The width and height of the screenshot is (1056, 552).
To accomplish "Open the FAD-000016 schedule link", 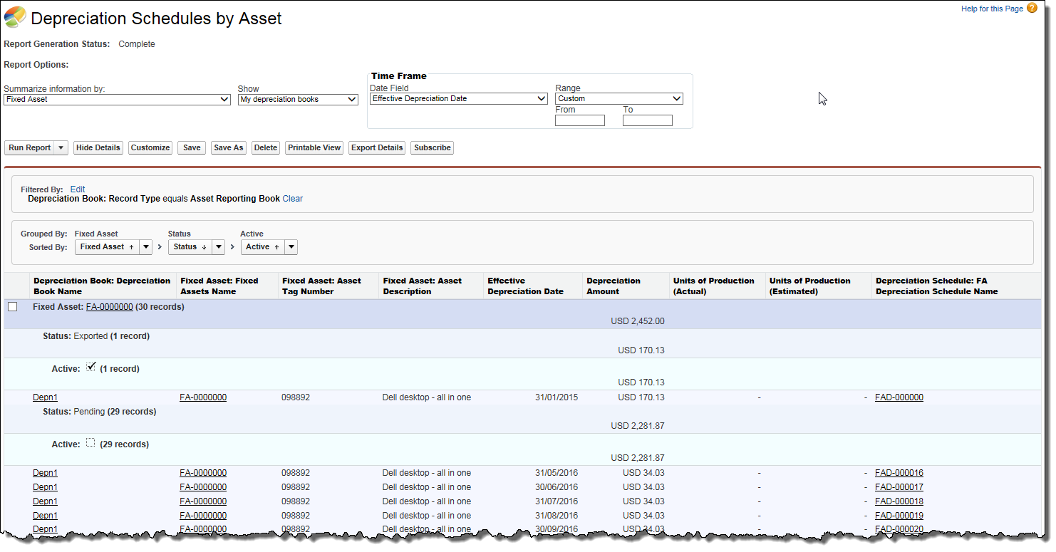I will pyautogui.click(x=899, y=473).
